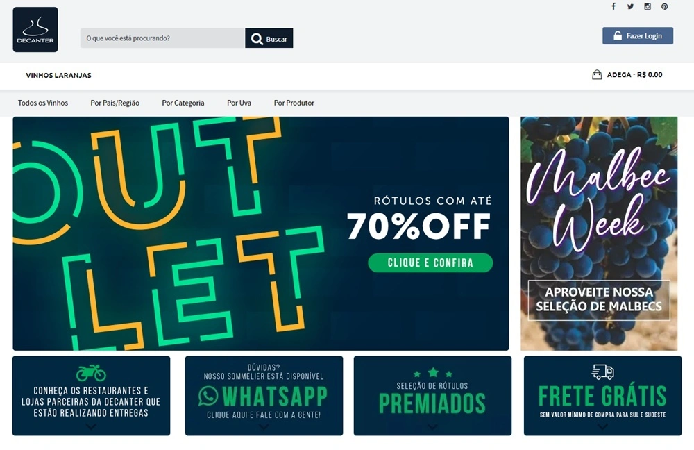Expand the Frete Grátis card chevron
Screen dimensions: 694x450
(x=602, y=427)
